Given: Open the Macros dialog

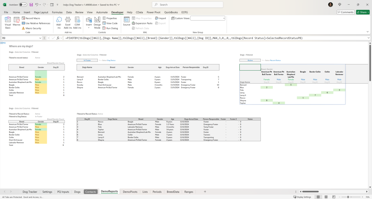Looking at the screenshot, I should (x=16, y=21).
